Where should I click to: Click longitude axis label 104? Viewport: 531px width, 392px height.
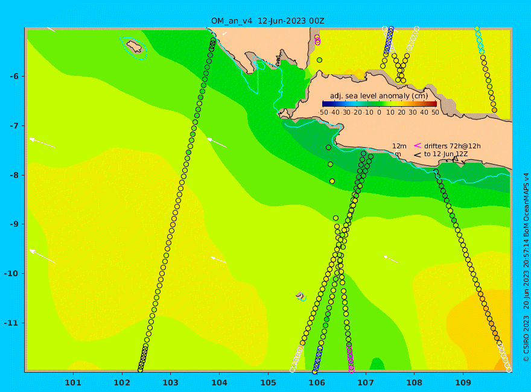pos(219,382)
